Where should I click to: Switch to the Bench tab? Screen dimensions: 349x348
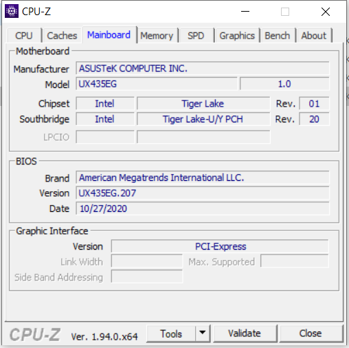pyautogui.click(x=278, y=36)
